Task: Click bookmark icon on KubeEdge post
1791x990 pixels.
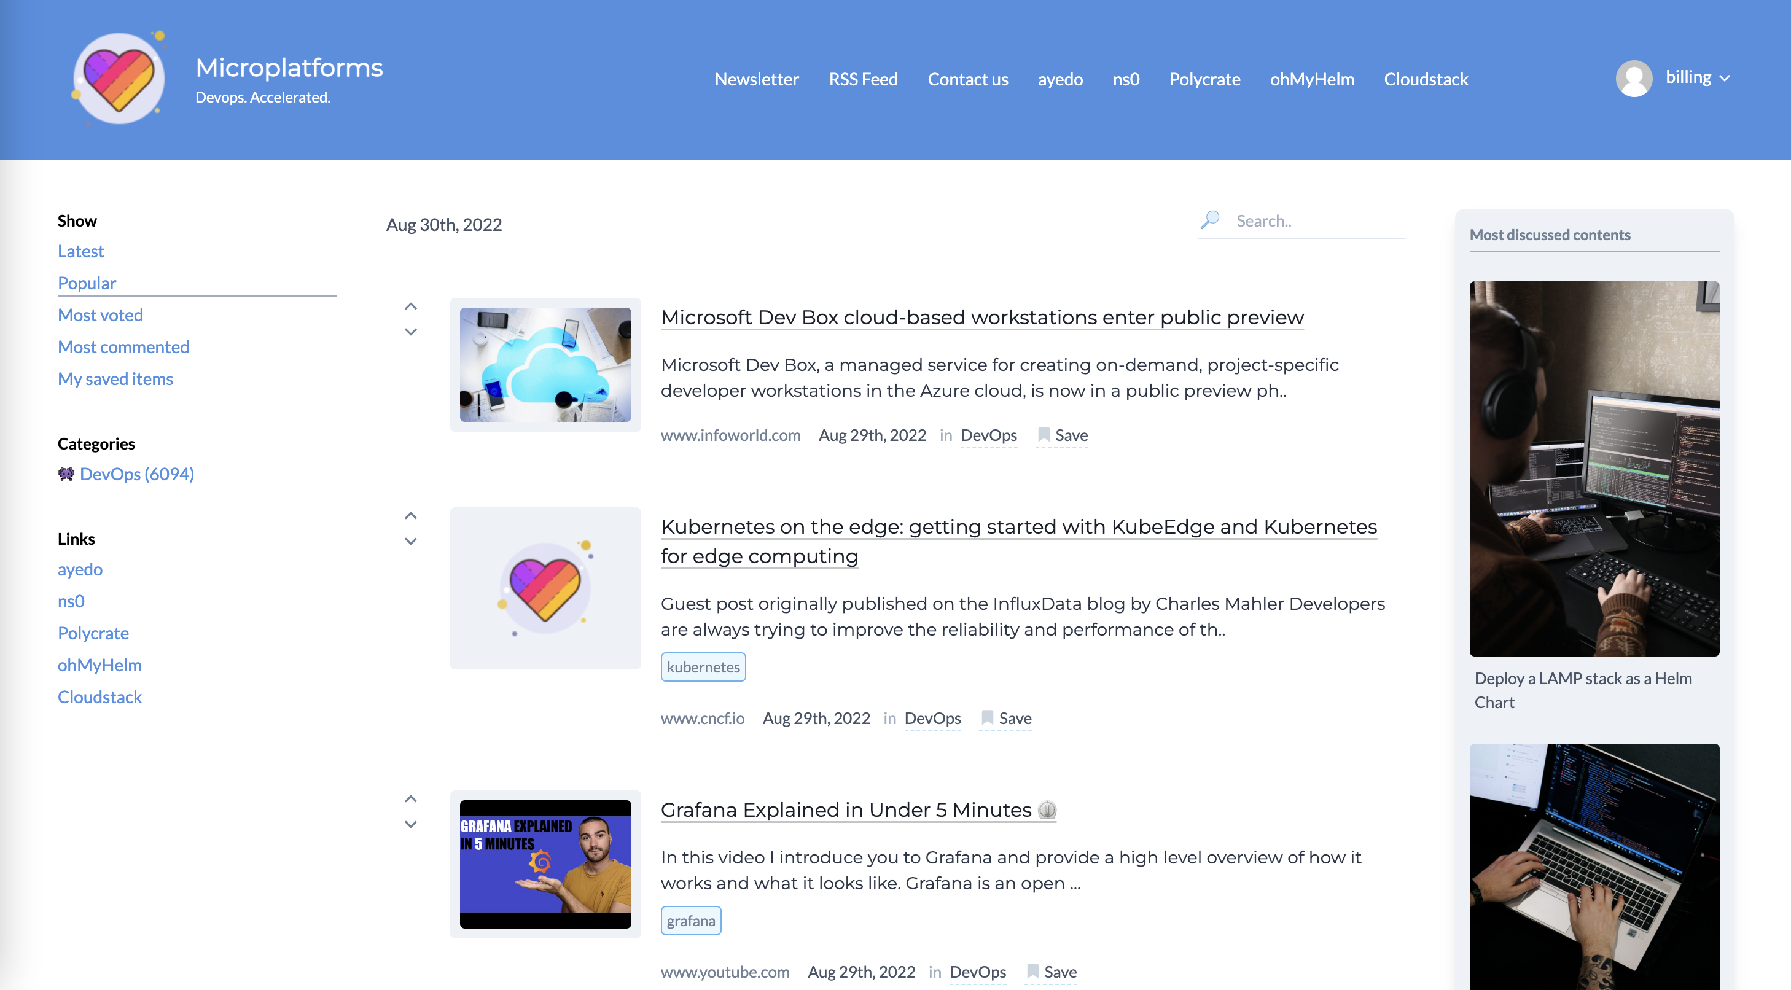Action: [986, 718]
